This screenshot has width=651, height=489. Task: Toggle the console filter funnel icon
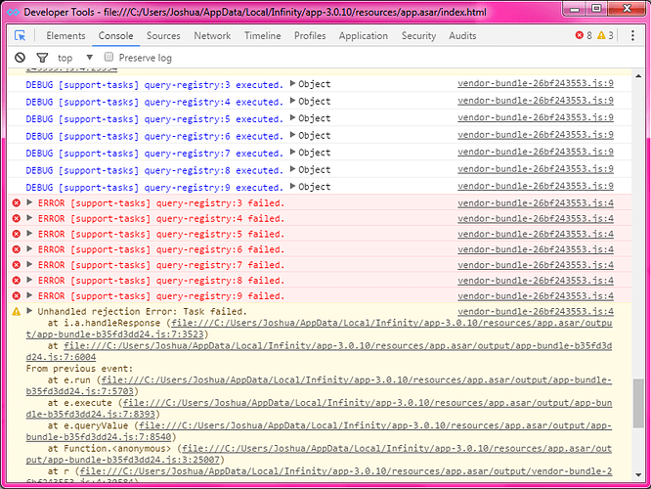tap(42, 58)
